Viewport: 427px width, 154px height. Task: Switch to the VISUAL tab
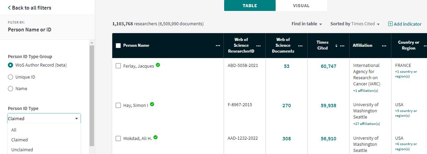301,5
